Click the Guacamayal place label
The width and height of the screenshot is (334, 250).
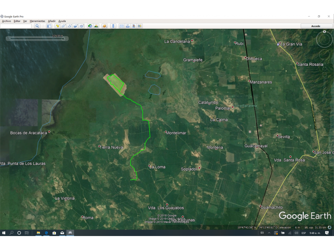tap(256, 146)
